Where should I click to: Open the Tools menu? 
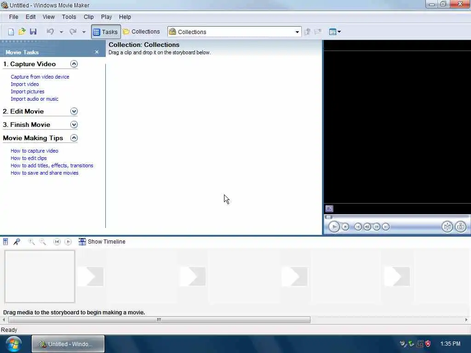69,17
